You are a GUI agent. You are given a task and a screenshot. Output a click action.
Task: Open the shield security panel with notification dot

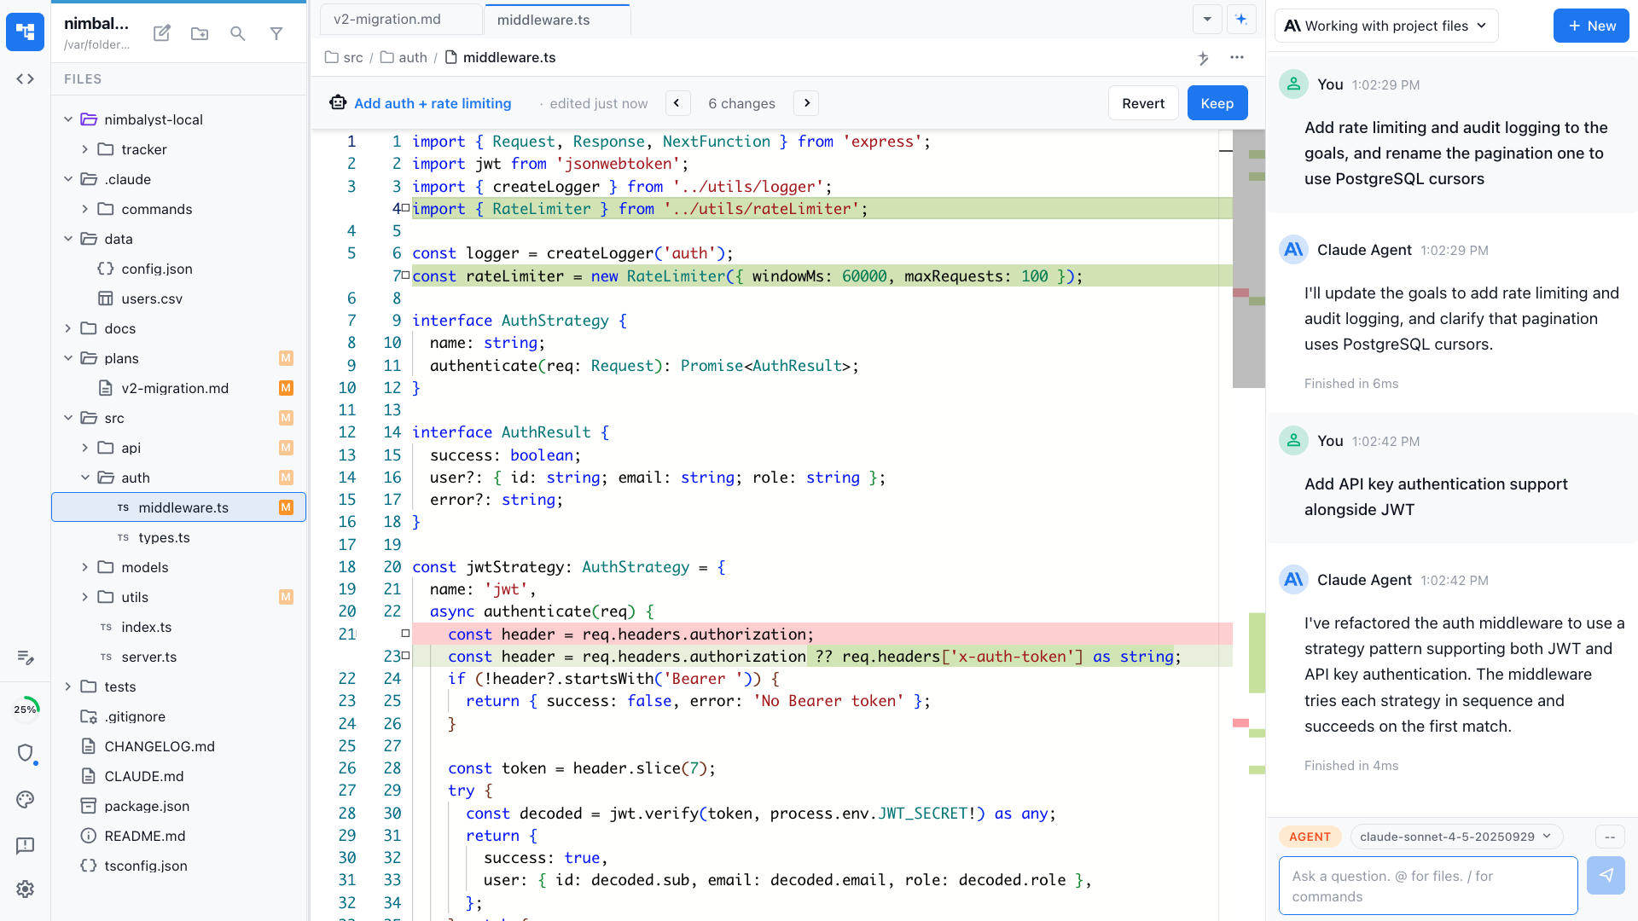[26, 754]
